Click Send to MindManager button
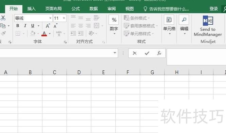 pyautogui.click(x=208, y=26)
